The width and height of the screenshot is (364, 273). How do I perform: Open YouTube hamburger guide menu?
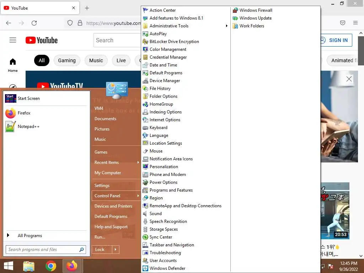(x=13, y=40)
